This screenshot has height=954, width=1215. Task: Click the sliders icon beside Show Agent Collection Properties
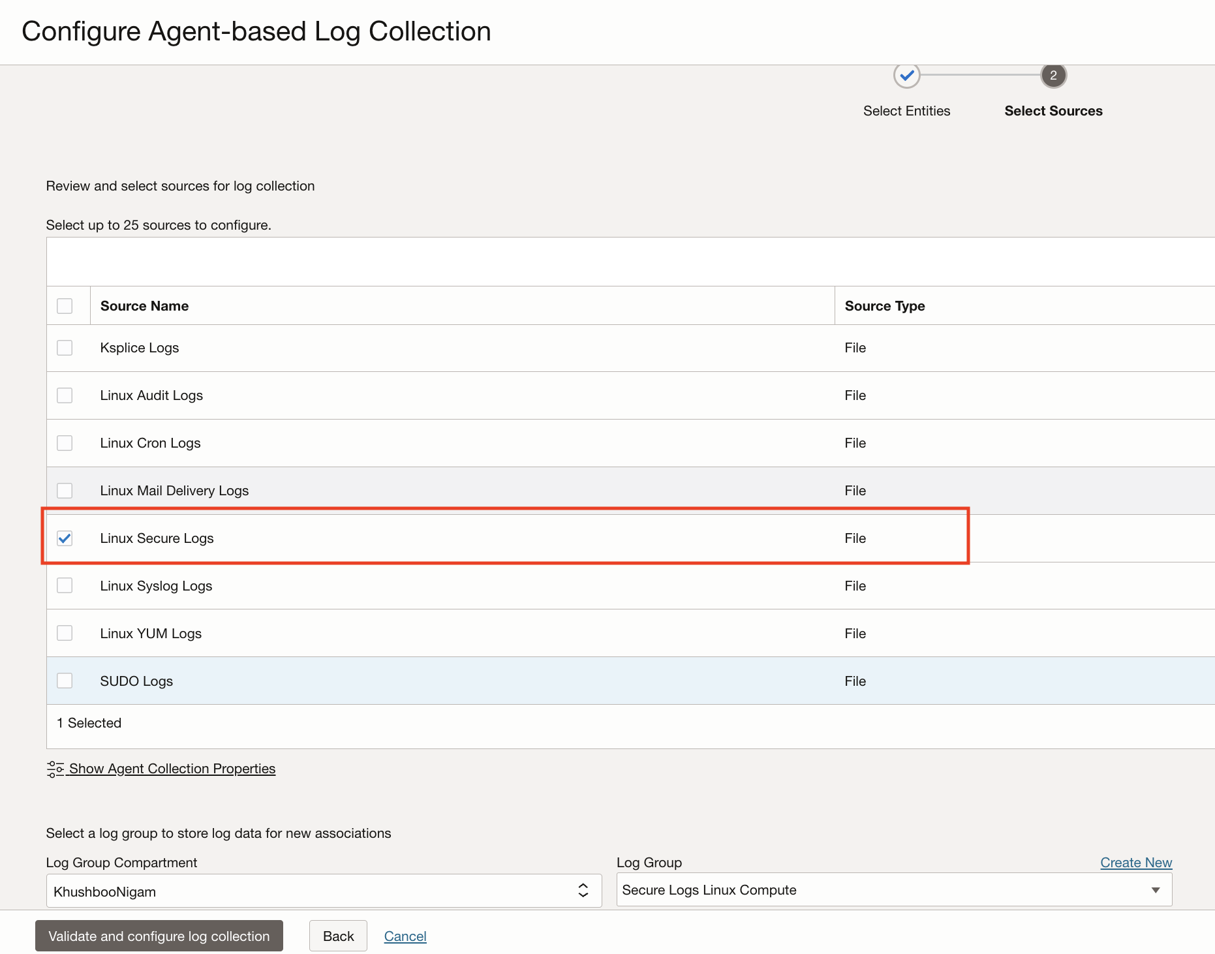(x=55, y=769)
